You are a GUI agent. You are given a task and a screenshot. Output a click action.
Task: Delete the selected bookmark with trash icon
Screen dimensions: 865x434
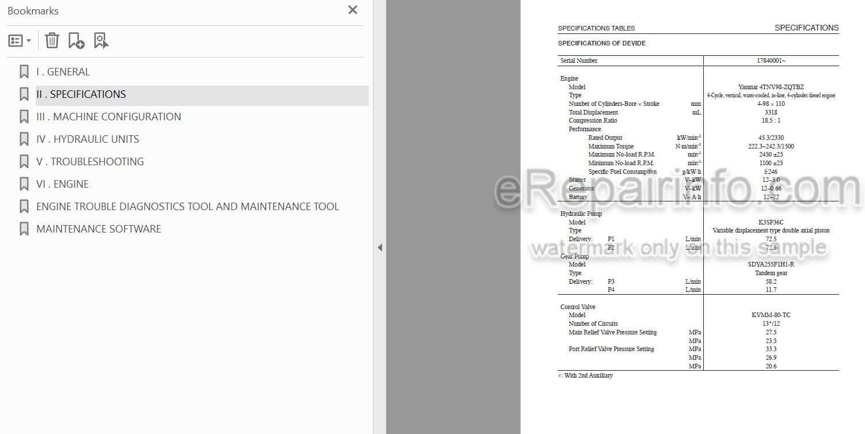[52, 40]
